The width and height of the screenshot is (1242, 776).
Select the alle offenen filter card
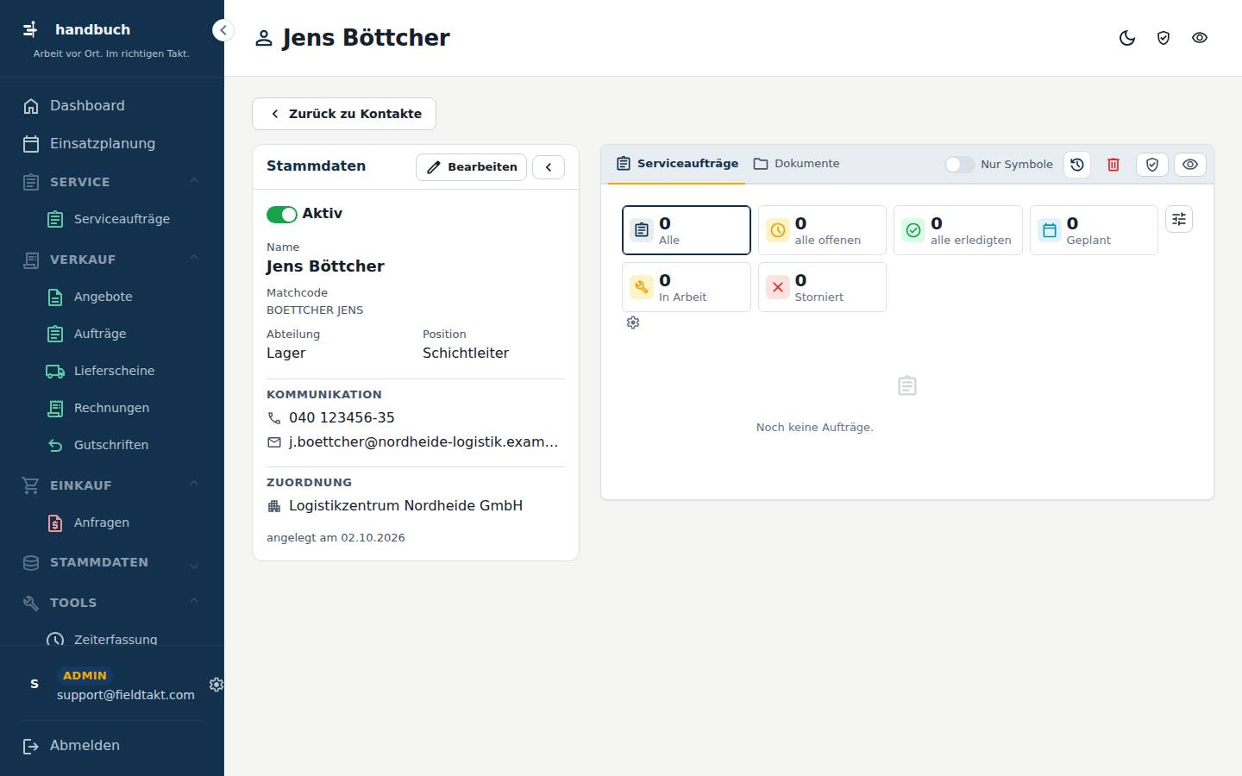pos(822,230)
